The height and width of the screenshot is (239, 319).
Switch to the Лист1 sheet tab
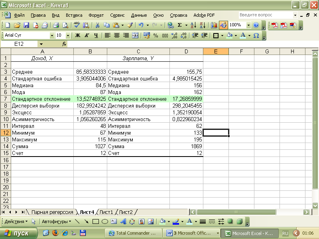coord(106,212)
